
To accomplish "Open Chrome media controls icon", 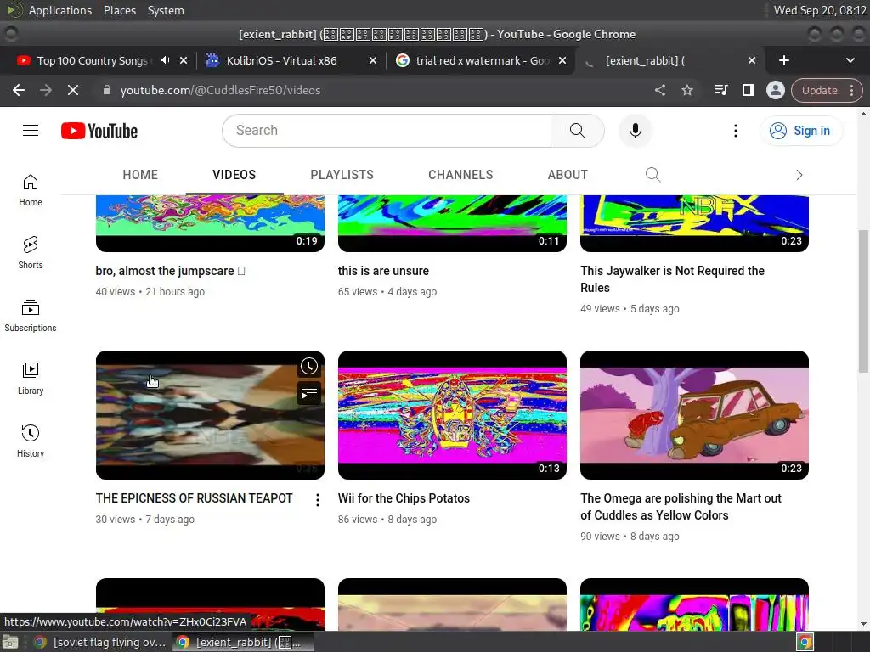I will 720,90.
